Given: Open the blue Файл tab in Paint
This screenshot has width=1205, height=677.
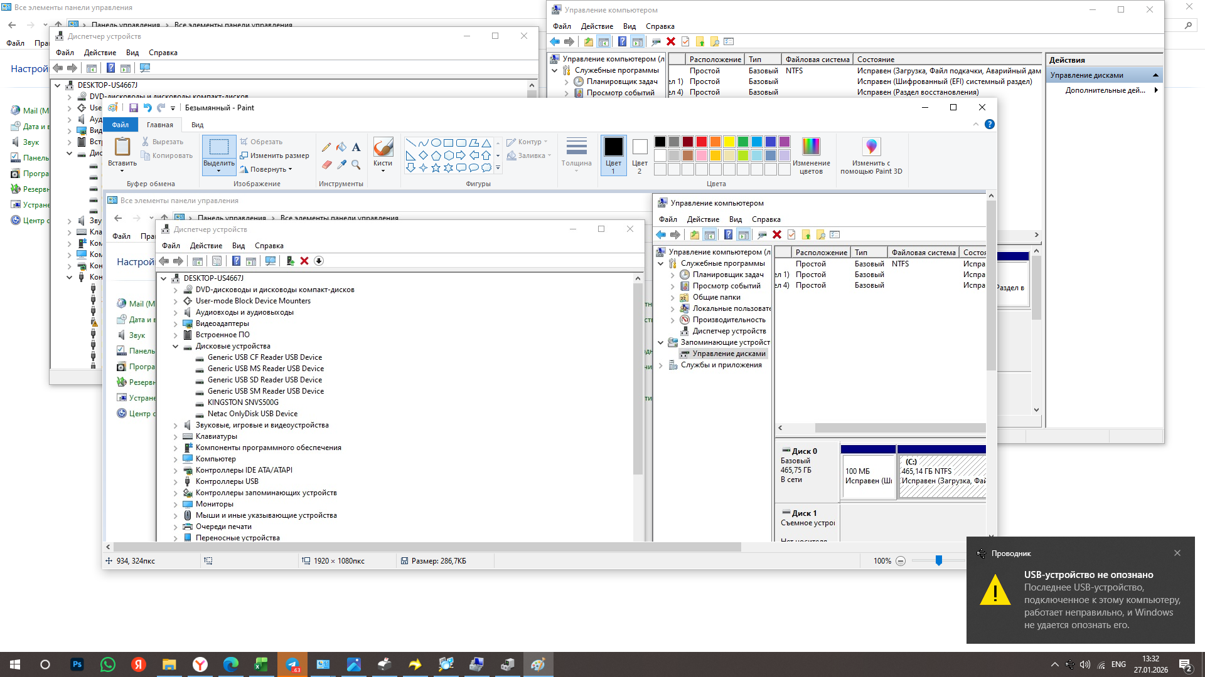Looking at the screenshot, I should click(x=120, y=125).
